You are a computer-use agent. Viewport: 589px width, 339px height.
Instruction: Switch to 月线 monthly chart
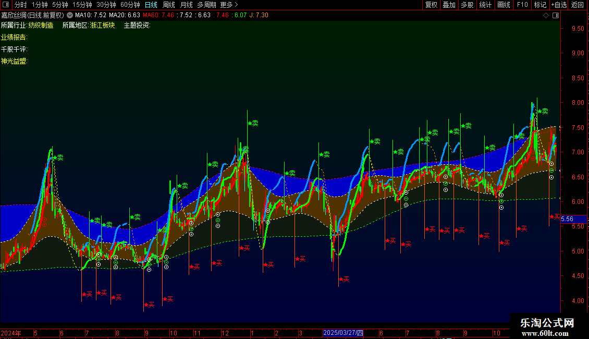pos(186,5)
